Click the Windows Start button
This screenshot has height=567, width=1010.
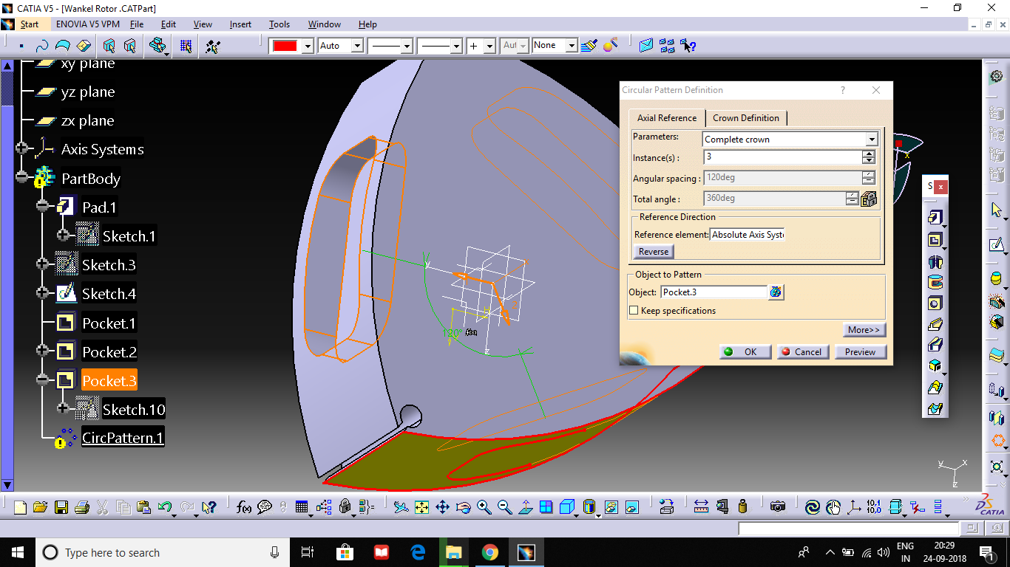point(17,552)
